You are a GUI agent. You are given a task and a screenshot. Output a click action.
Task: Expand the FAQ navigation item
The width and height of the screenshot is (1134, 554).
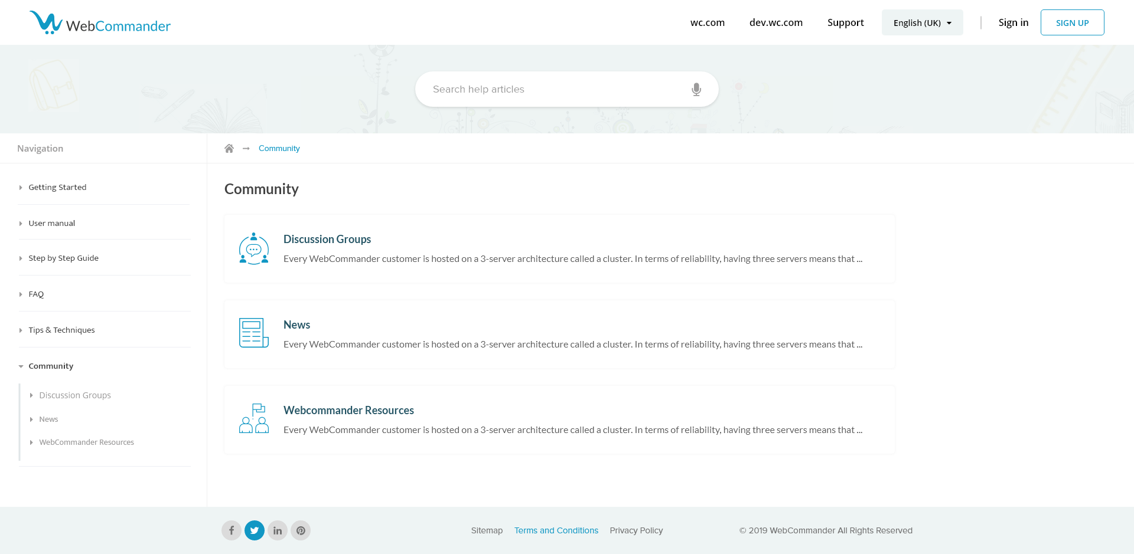[36, 294]
